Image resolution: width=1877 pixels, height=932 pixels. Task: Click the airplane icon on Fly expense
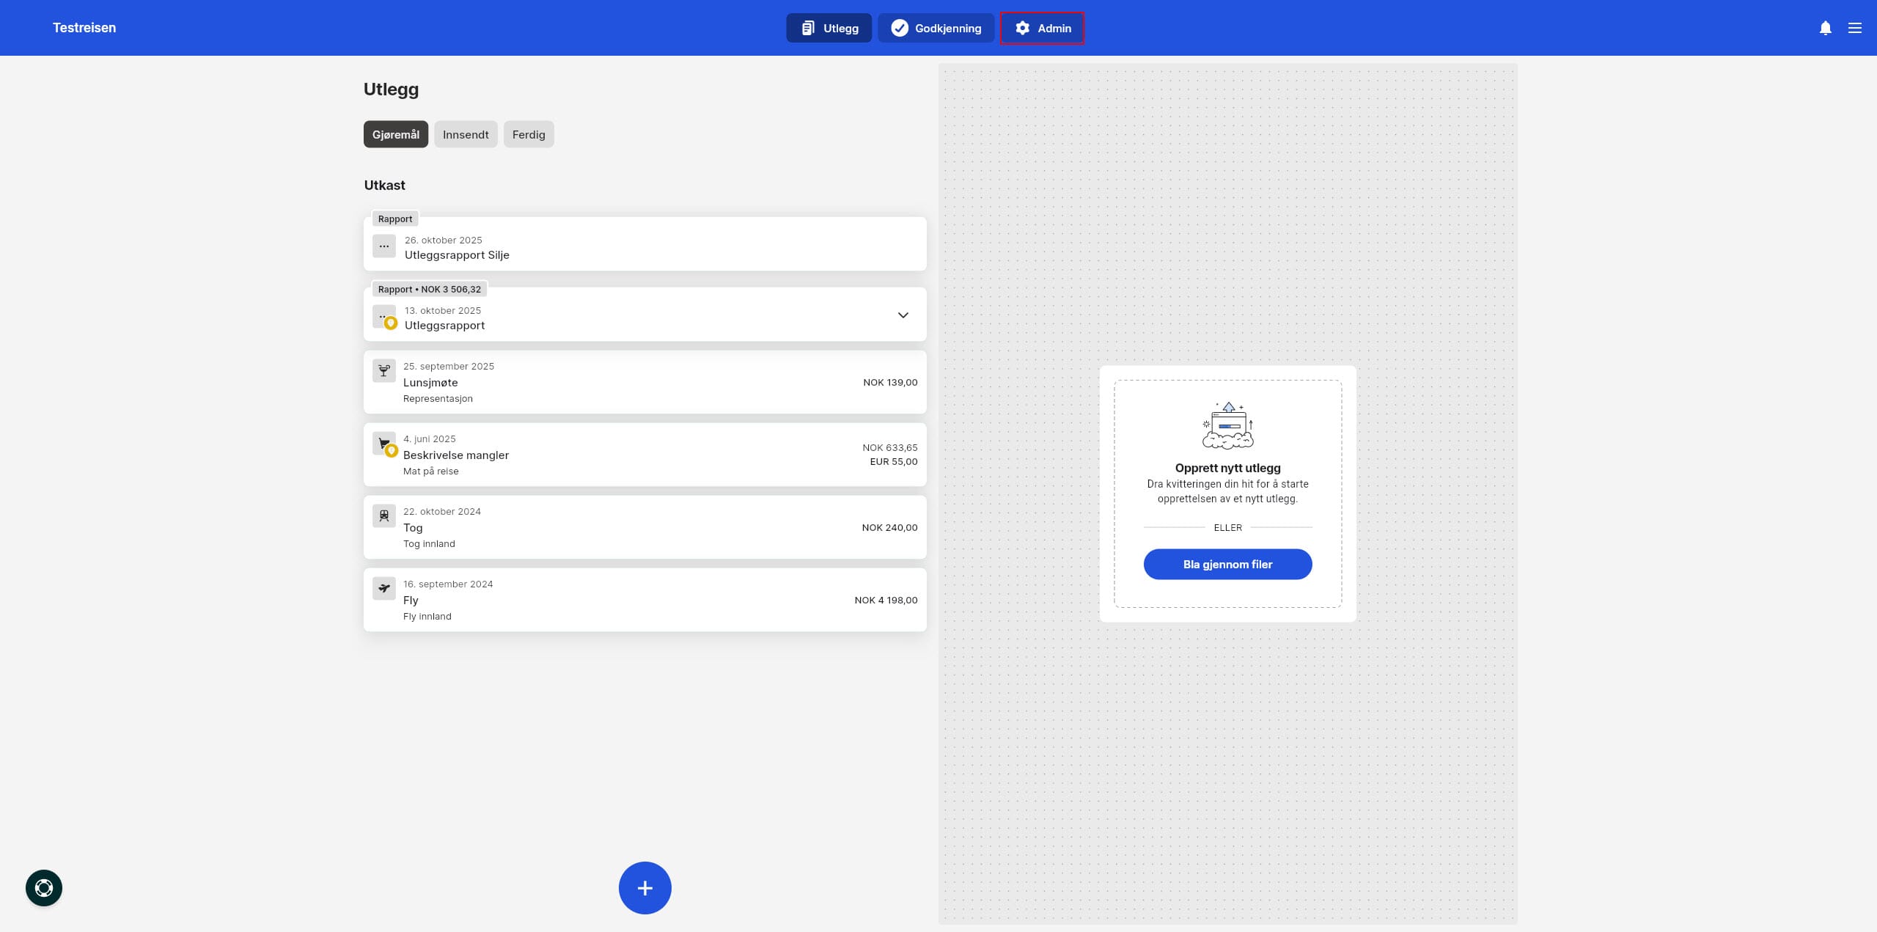click(383, 588)
